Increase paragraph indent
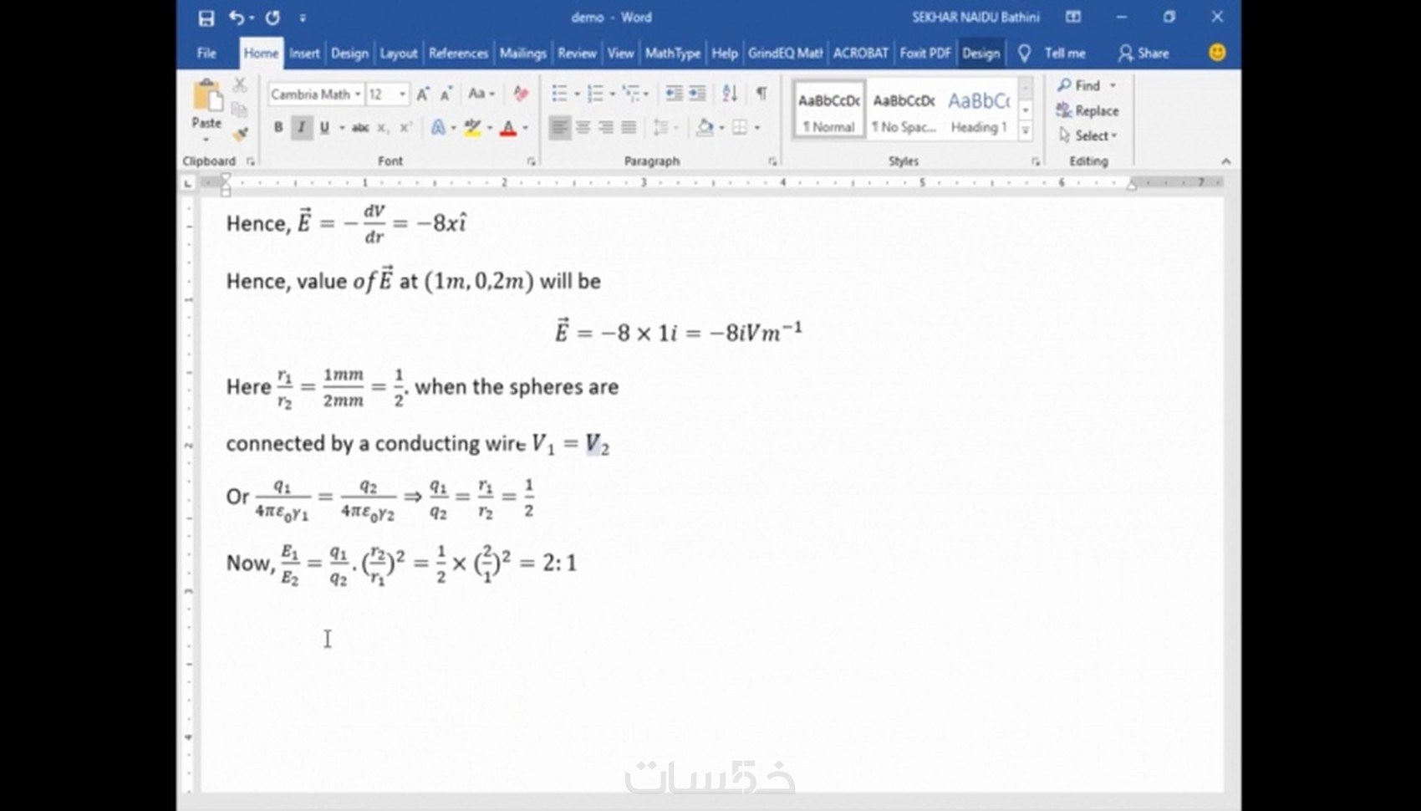The image size is (1421, 811). (697, 94)
